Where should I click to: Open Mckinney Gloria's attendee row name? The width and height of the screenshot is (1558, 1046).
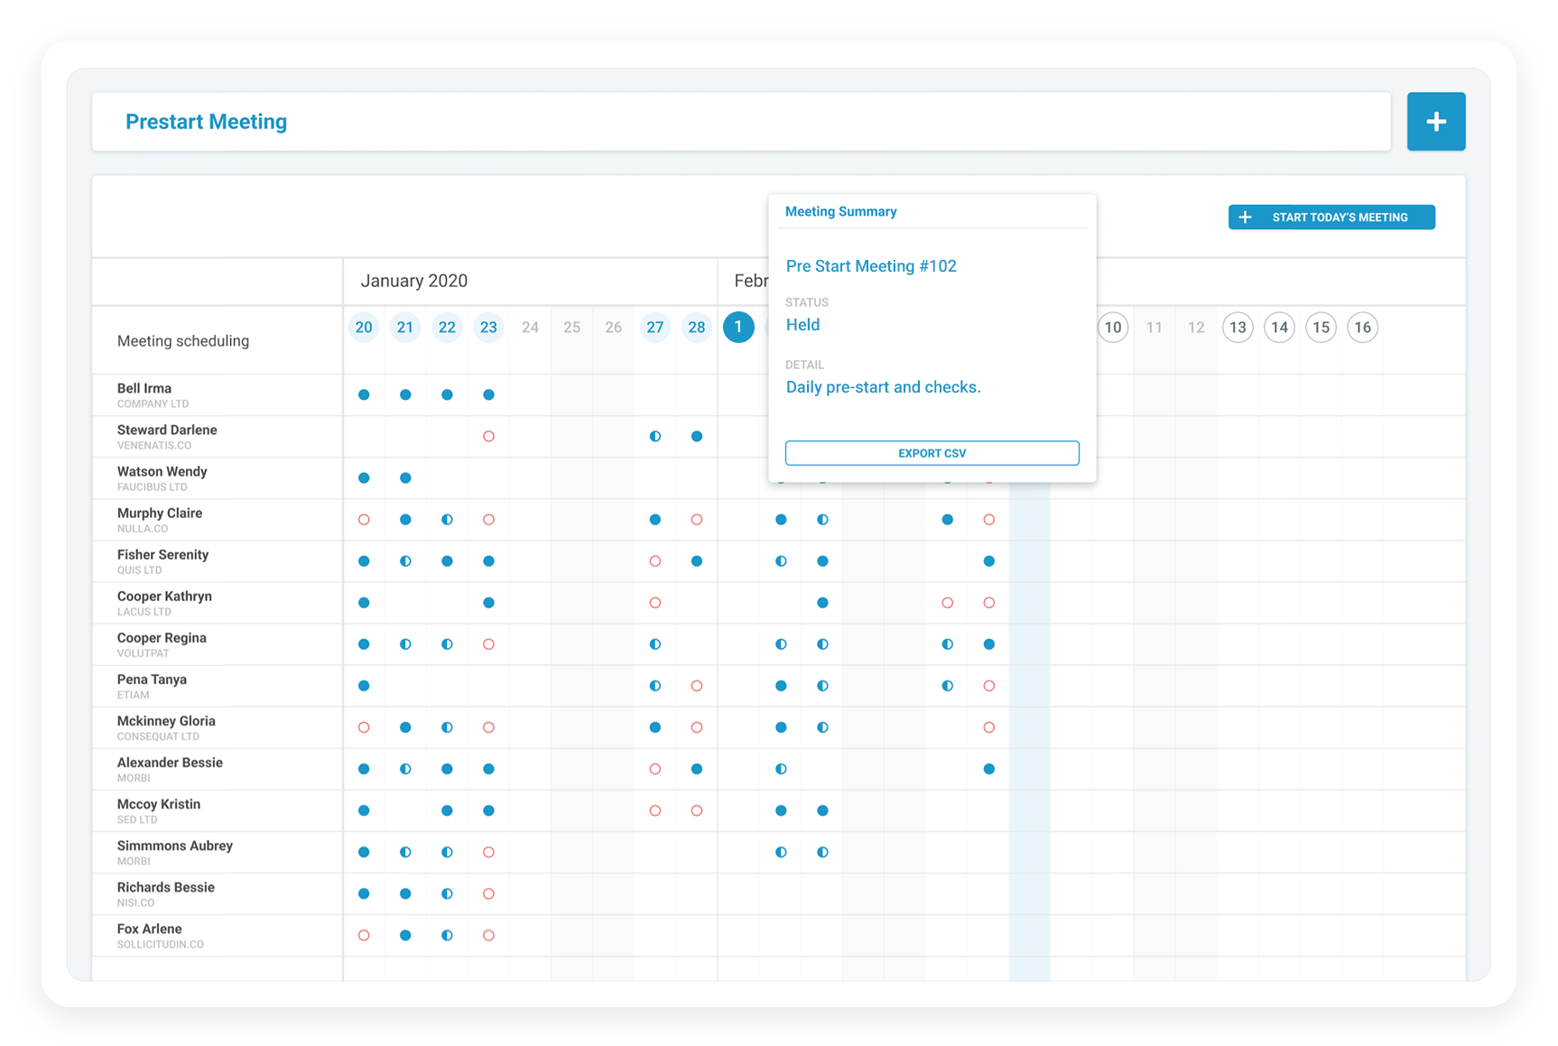click(x=166, y=721)
